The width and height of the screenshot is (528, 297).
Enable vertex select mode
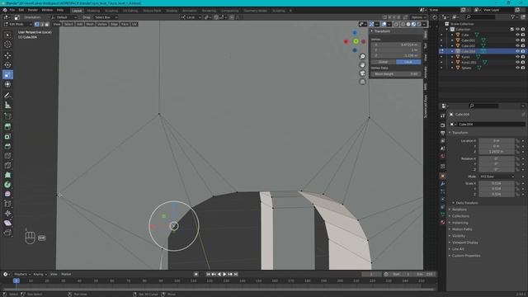pos(36,24)
